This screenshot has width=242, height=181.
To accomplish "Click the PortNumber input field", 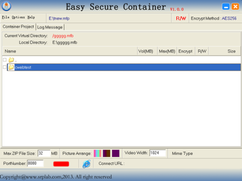I will click(35, 163).
